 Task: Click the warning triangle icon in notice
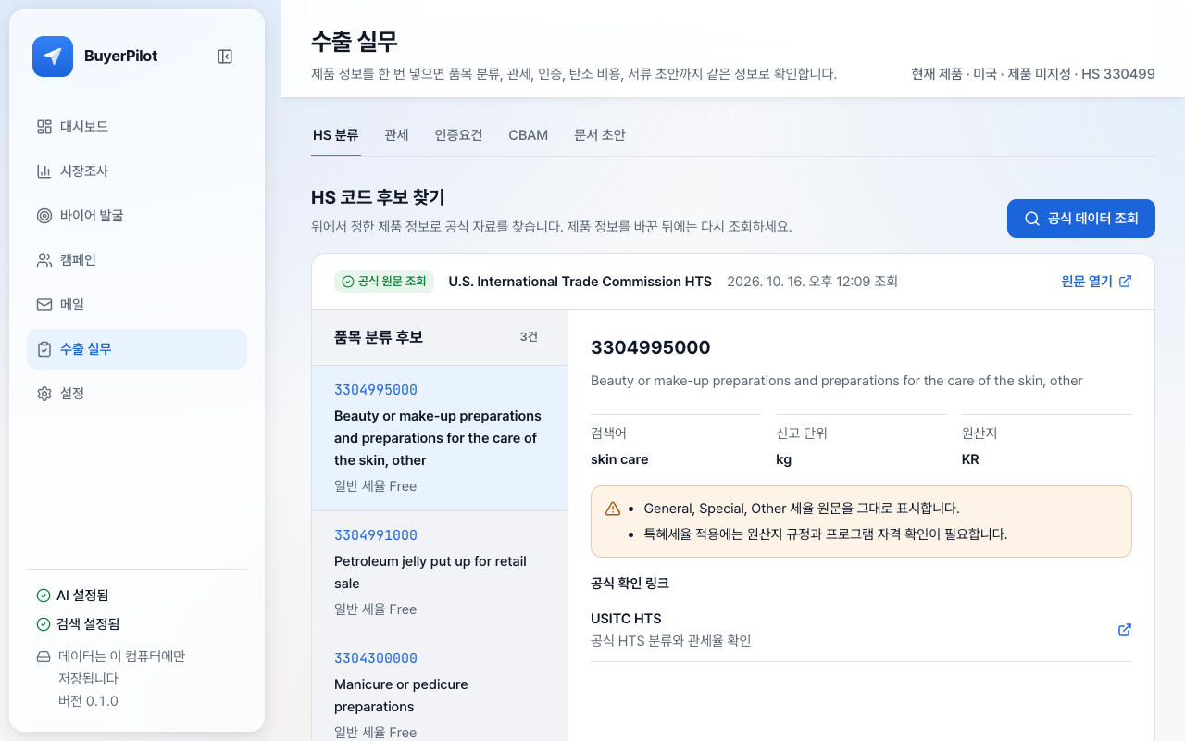click(x=613, y=509)
